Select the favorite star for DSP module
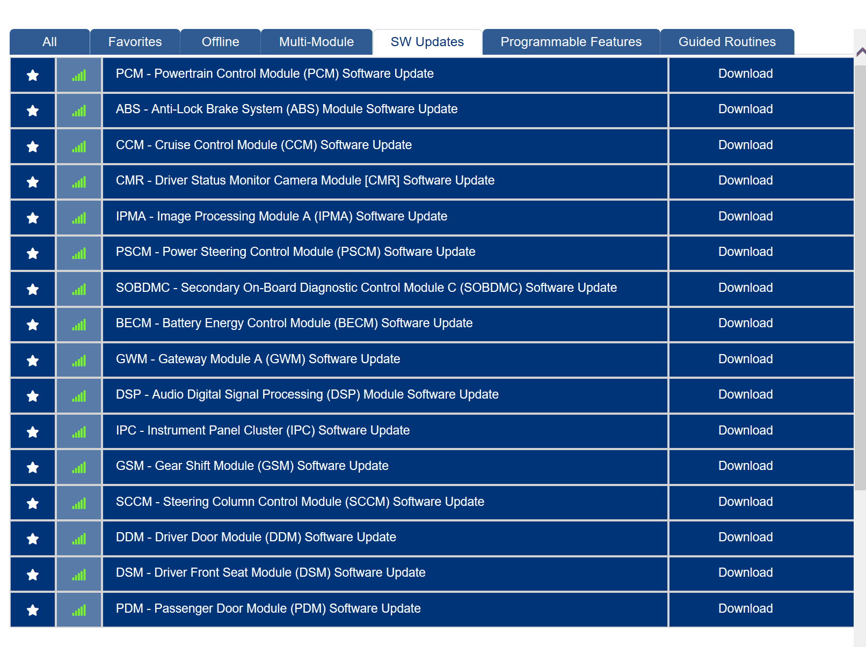This screenshot has width=866, height=647. [x=32, y=395]
